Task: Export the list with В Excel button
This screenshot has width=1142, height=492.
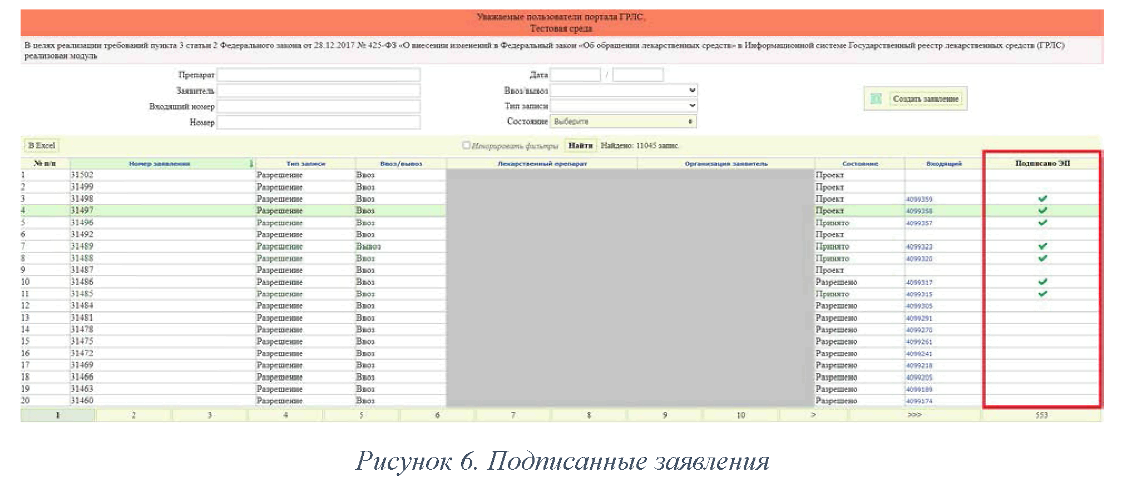Action: [x=42, y=145]
